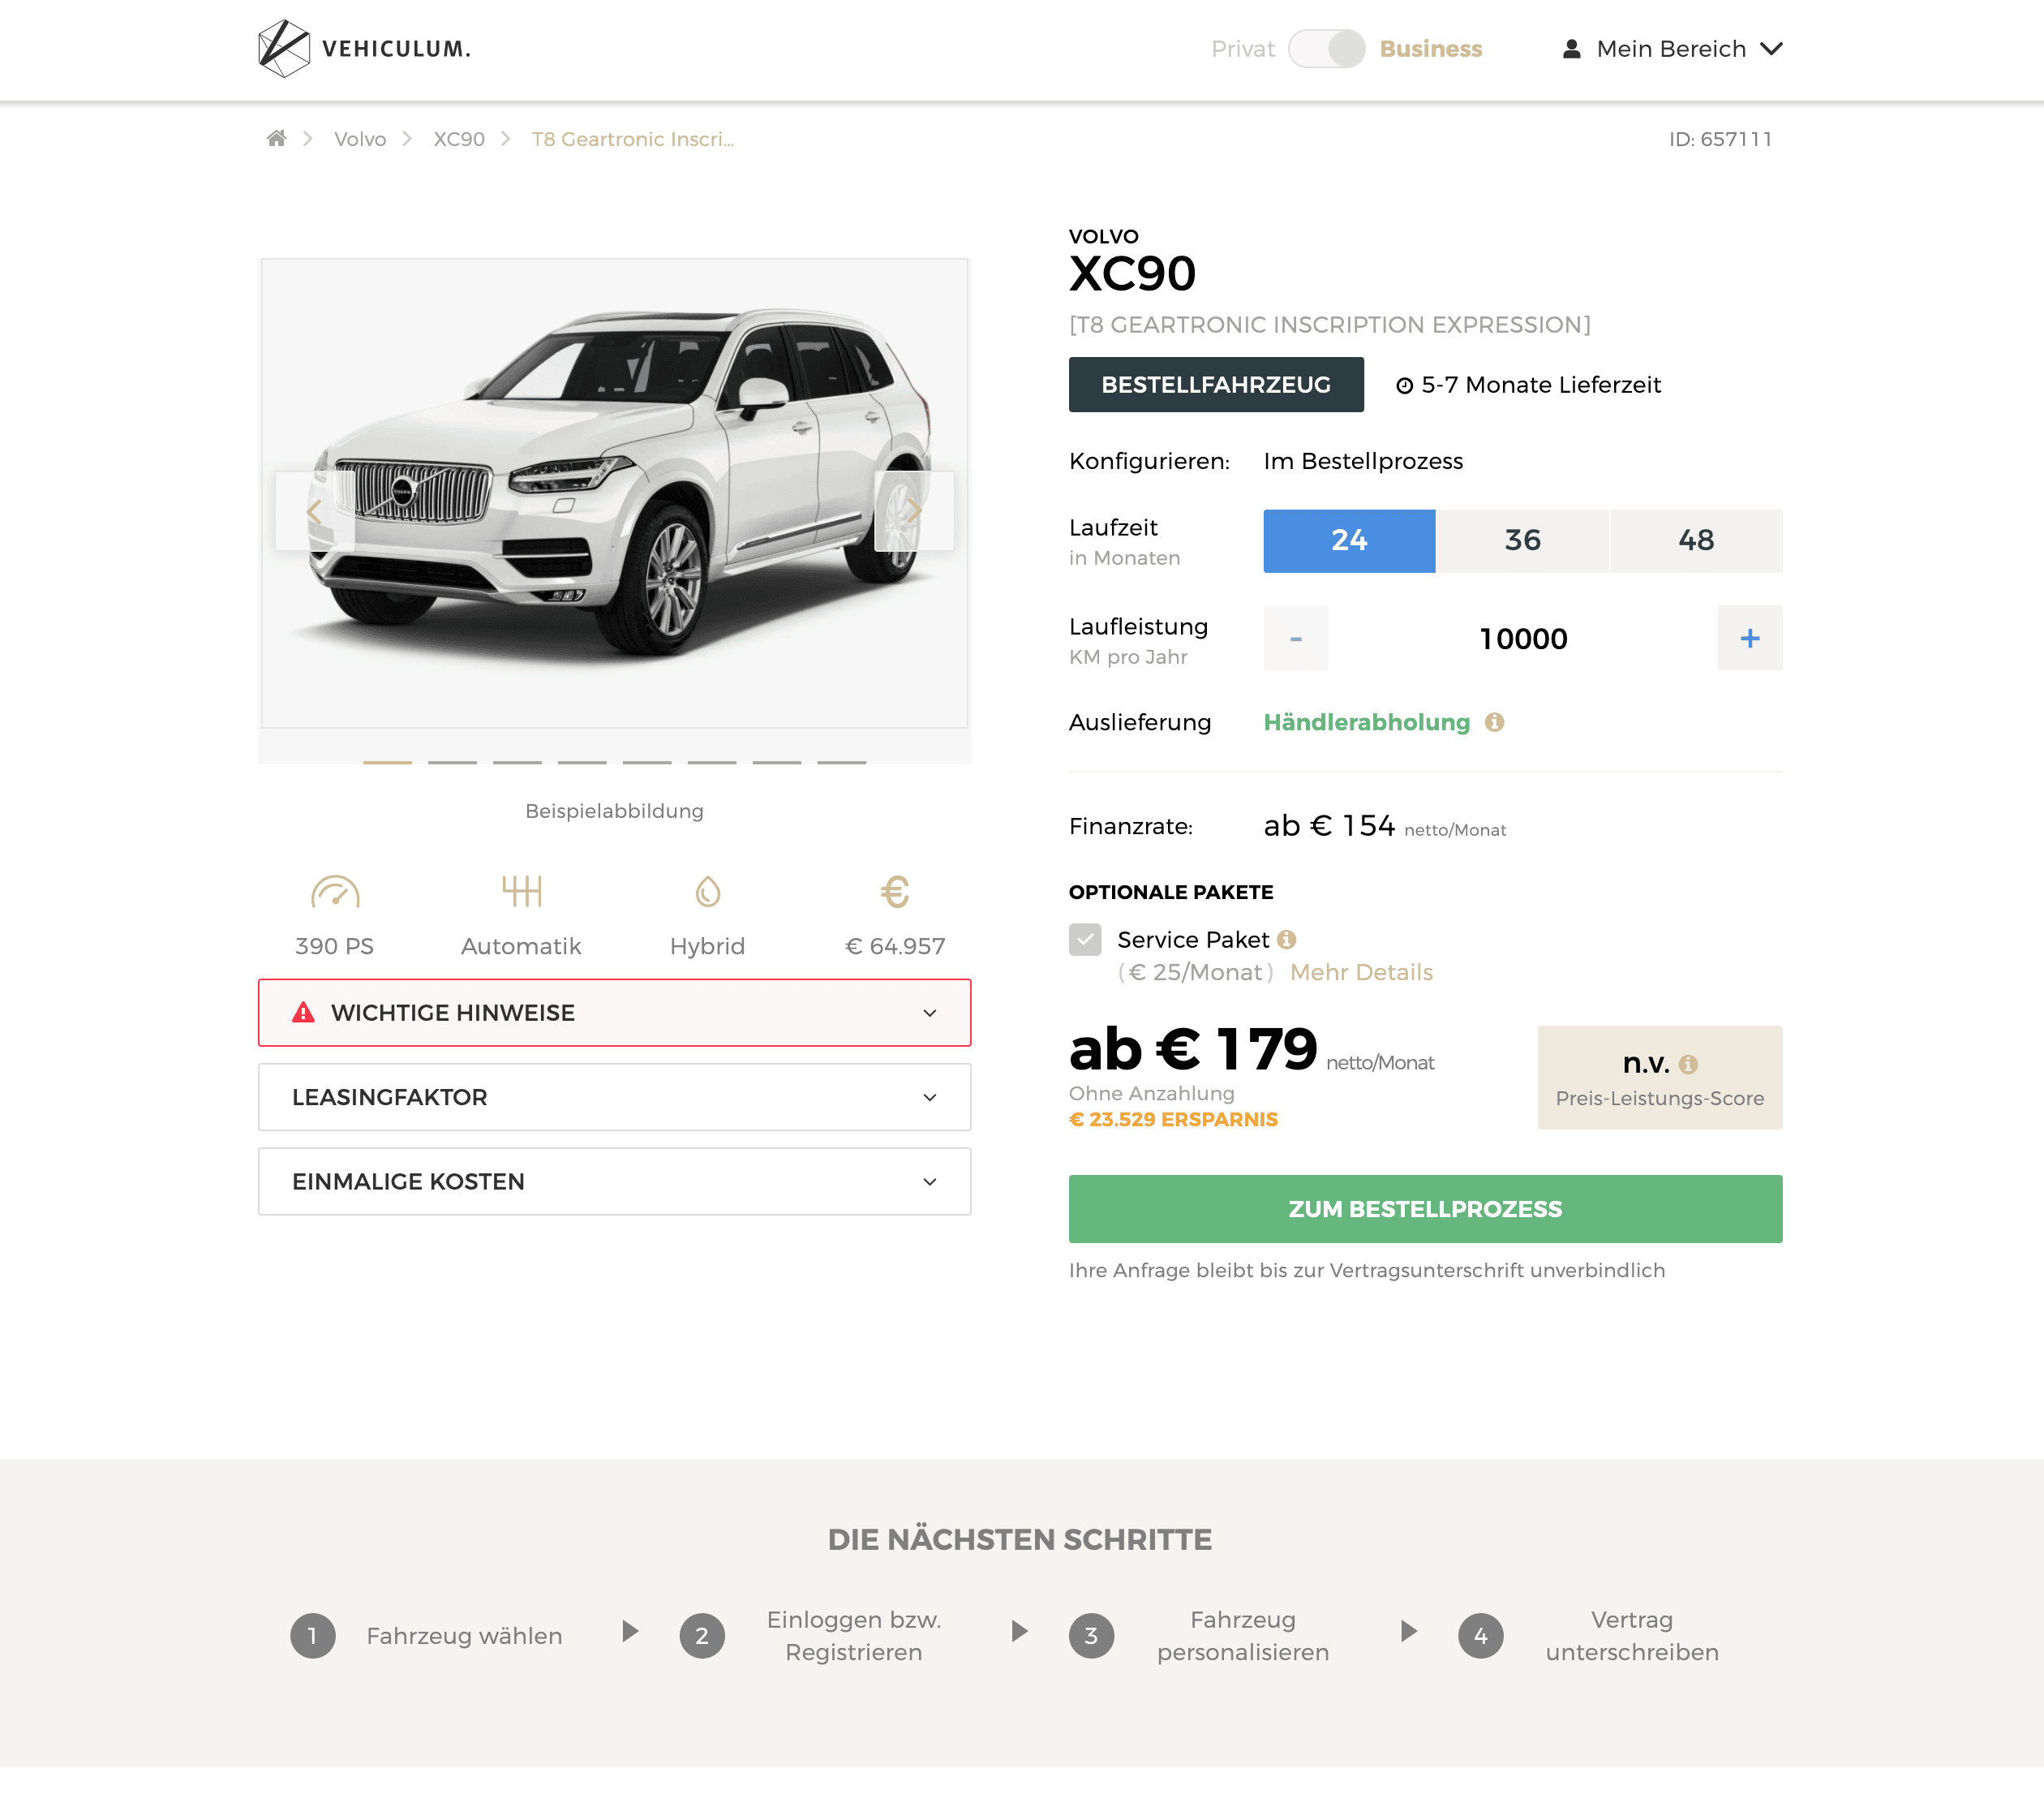Show previous car image with left arrow
The height and width of the screenshot is (1816, 2044).
pyautogui.click(x=315, y=511)
